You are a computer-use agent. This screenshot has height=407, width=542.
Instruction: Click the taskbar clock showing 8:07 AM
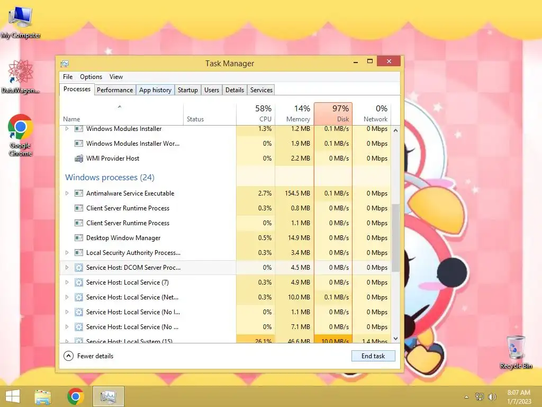[x=519, y=397]
